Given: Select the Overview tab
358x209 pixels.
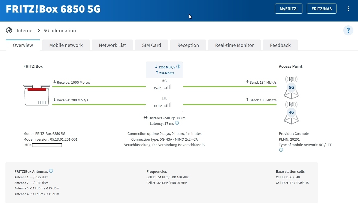Looking at the screenshot, I should tap(23, 45).
